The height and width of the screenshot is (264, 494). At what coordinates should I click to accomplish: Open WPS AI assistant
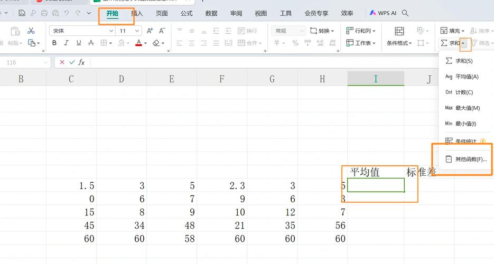pos(383,13)
